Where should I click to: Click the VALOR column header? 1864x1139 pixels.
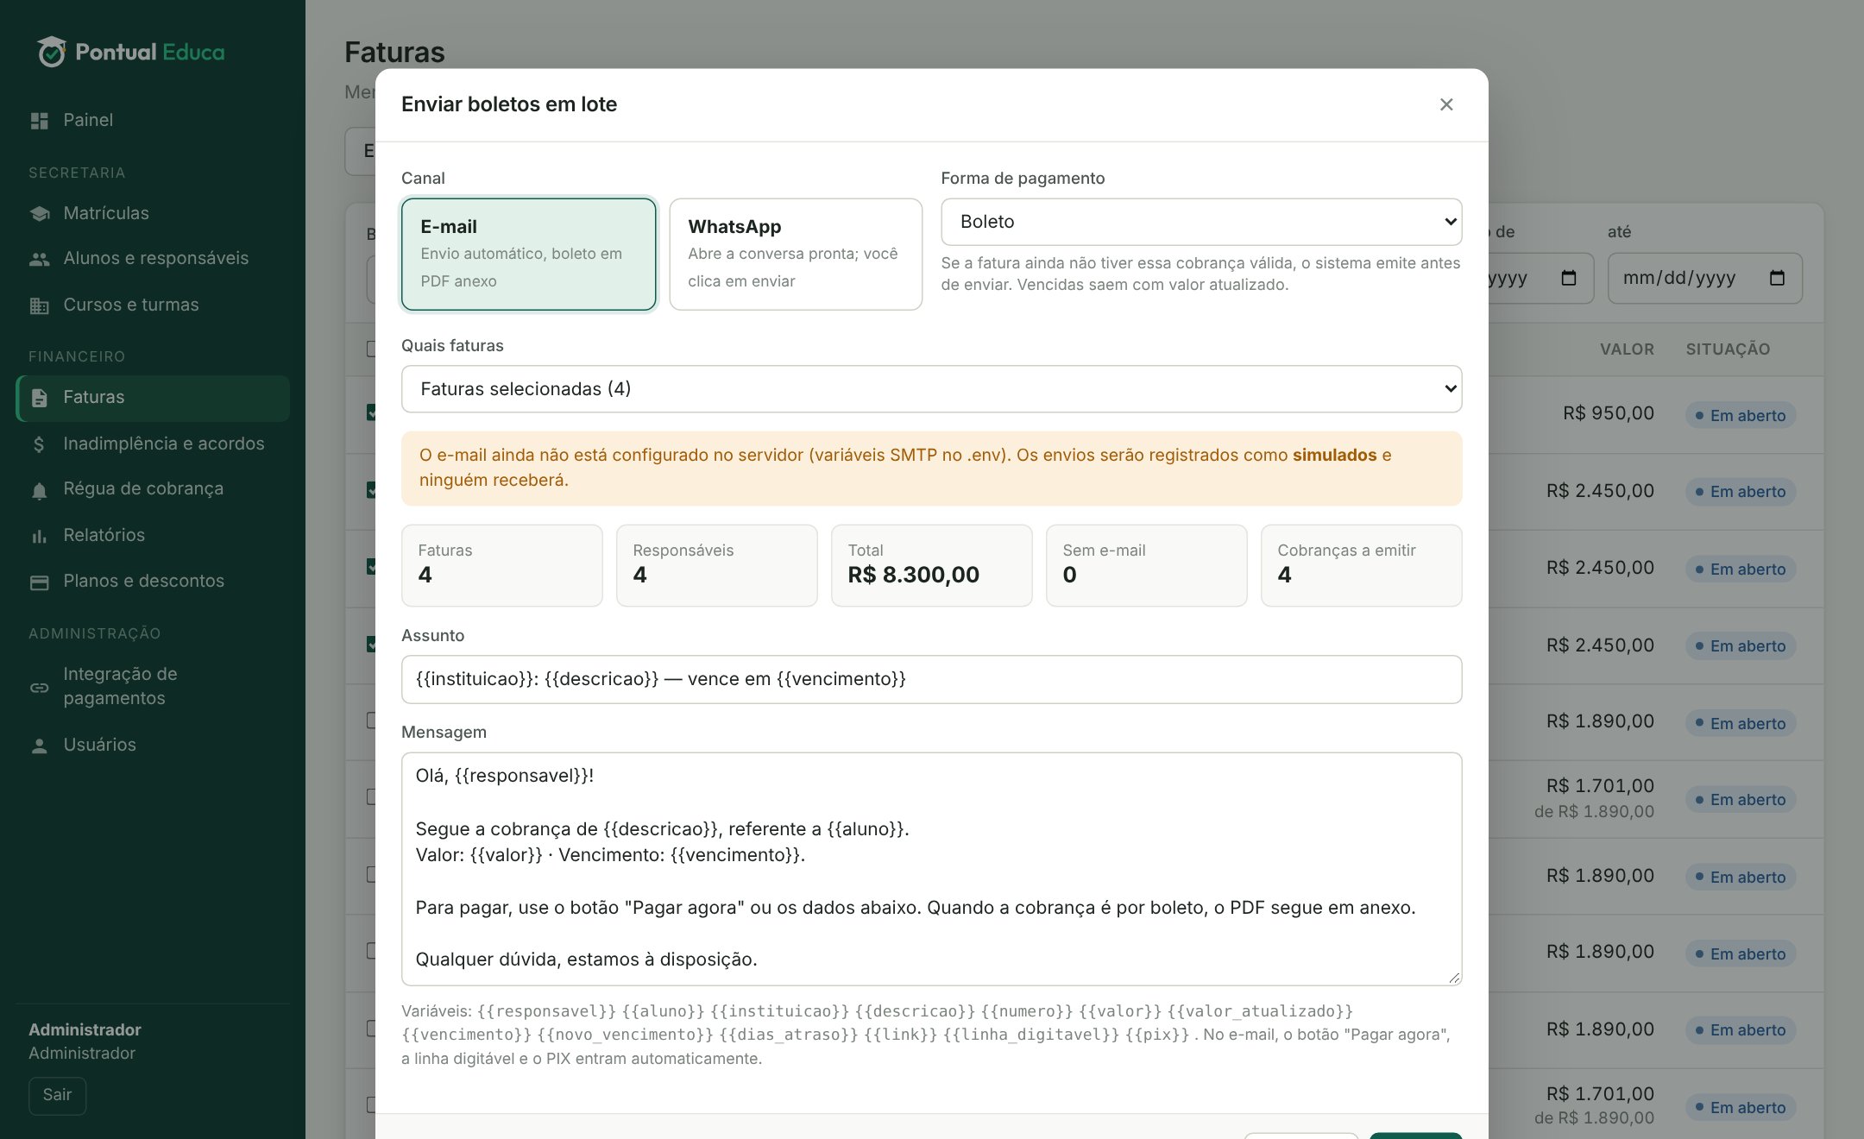tap(1627, 349)
